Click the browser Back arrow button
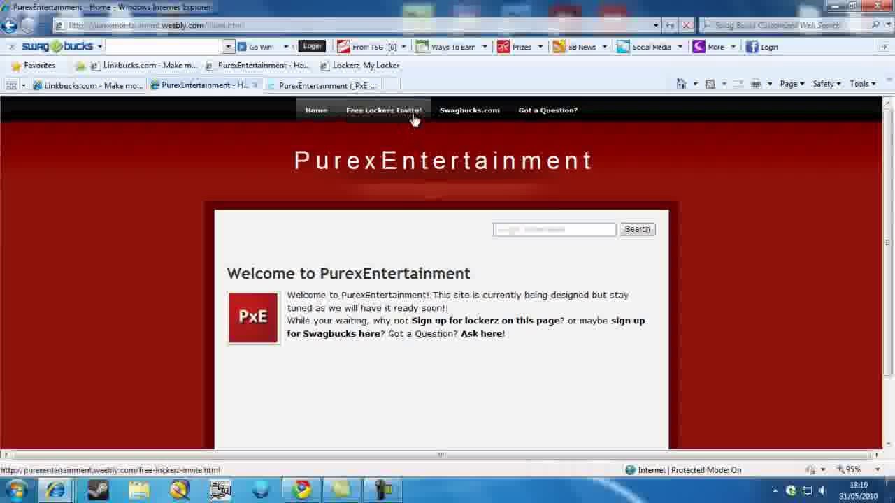Viewport: 895px width, 503px height. [9, 25]
